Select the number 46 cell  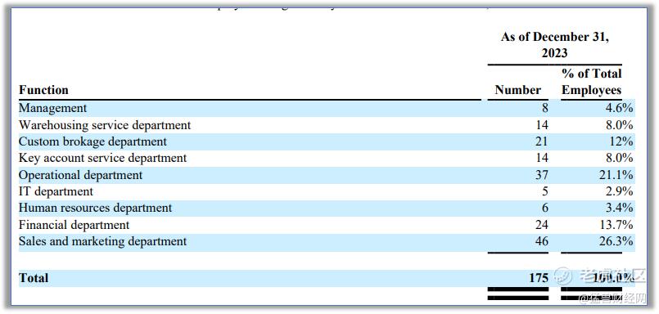[541, 241]
